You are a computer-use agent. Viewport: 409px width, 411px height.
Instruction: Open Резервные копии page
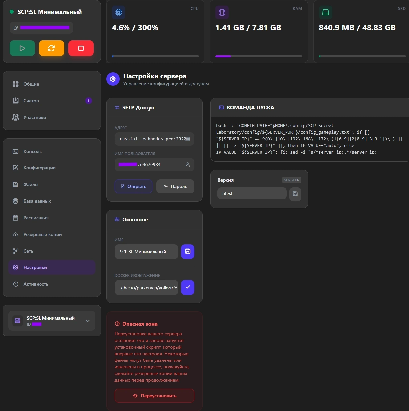[52, 234]
